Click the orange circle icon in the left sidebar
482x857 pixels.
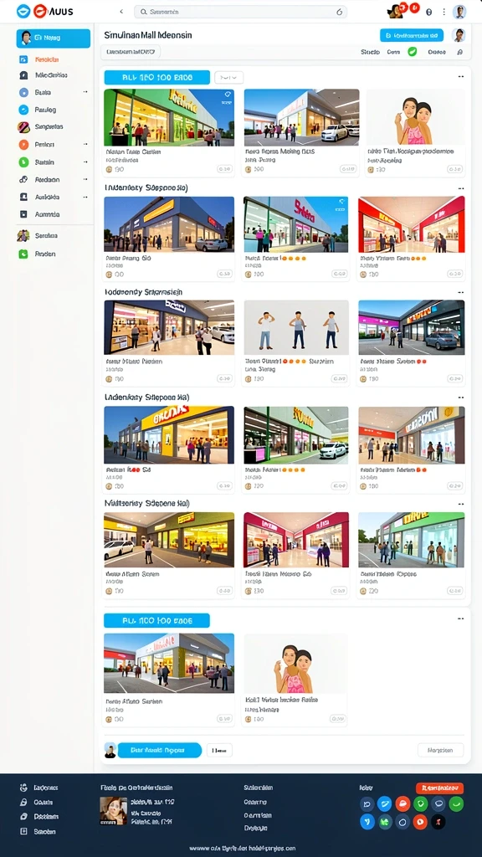coord(23,145)
